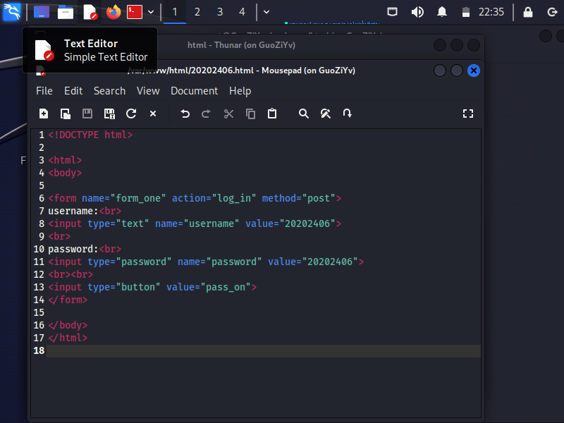The width and height of the screenshot is (564, 423).
Task: Open the Kali applications menu
Action: [x=12, y=12]
